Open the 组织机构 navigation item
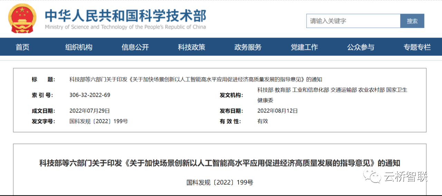Screen dimensions: 442x196 [79, 47]
